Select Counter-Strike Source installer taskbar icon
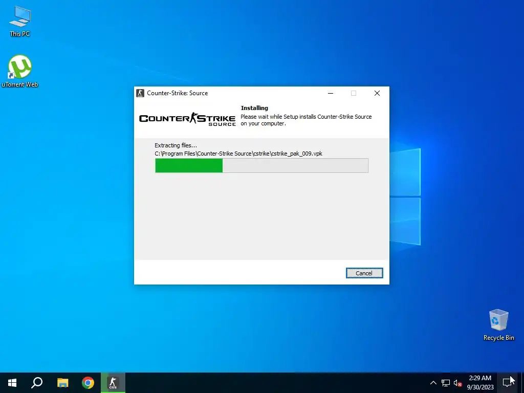 point(113,383)
